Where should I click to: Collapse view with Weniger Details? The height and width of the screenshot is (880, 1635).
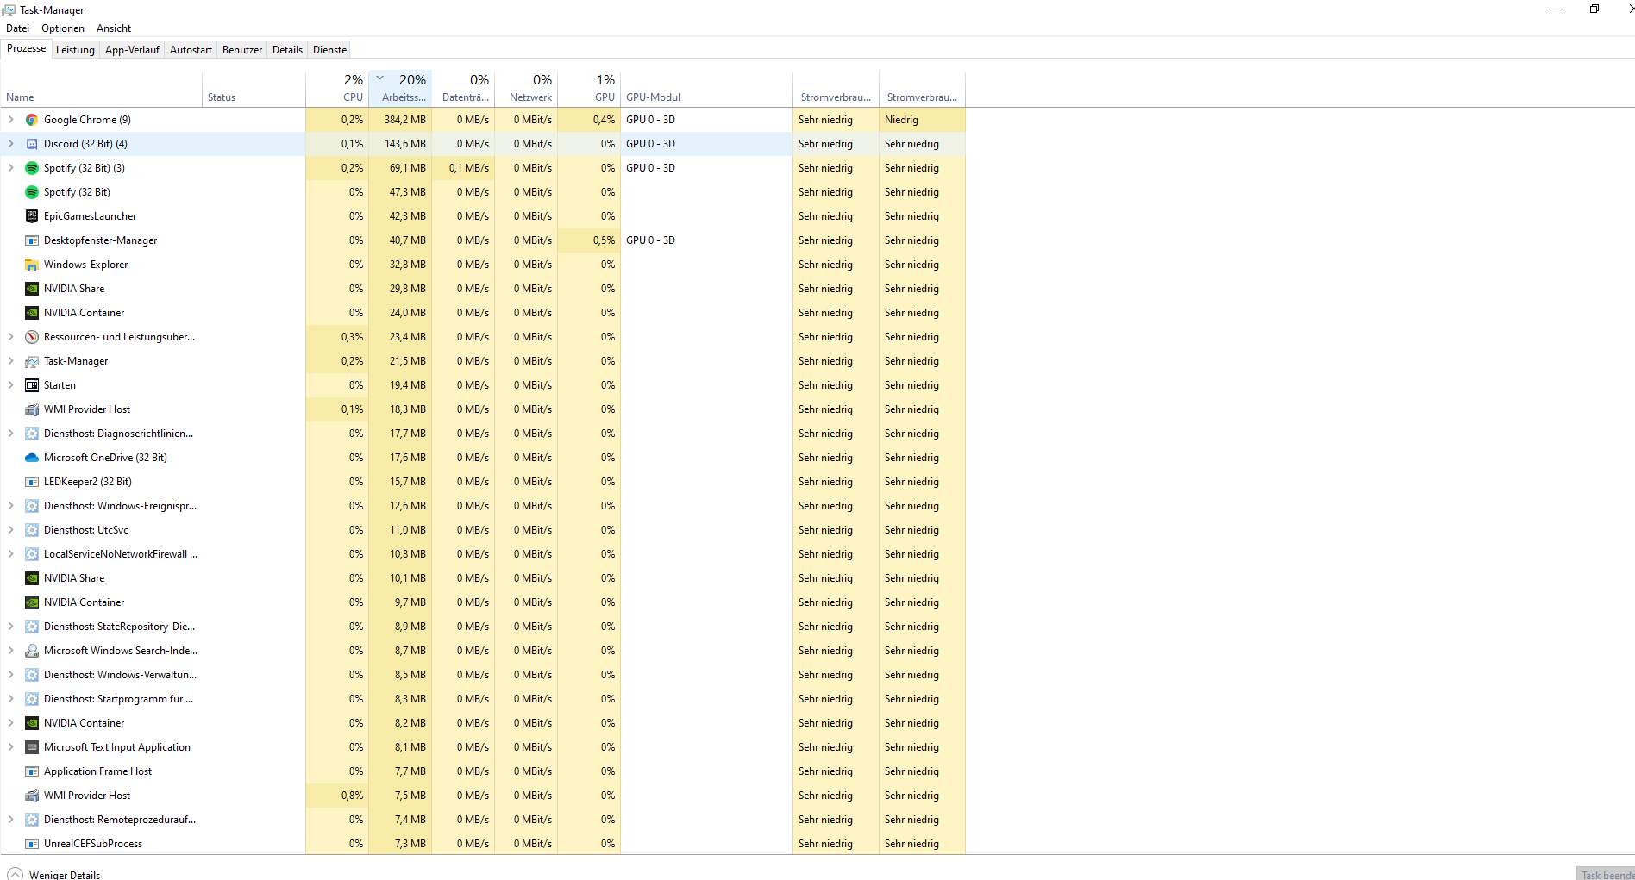tap(53, 874)
